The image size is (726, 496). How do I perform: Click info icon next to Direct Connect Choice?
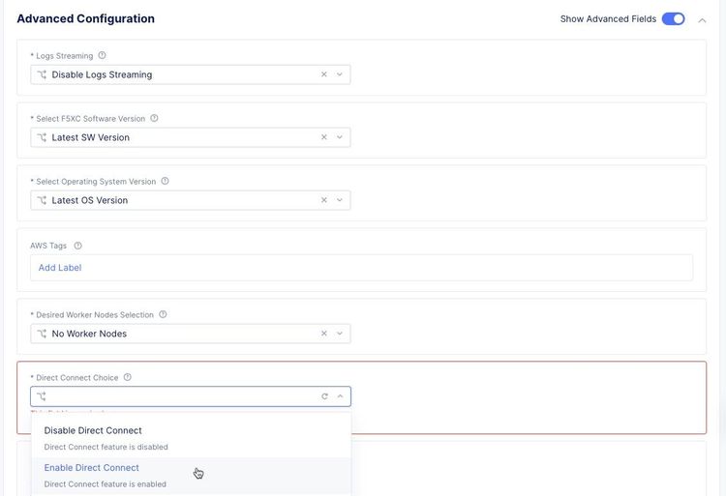click(x=128, y=378)
